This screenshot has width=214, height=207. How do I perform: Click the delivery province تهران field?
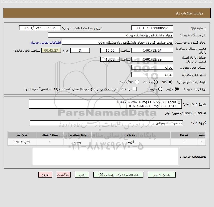[152, 67]
